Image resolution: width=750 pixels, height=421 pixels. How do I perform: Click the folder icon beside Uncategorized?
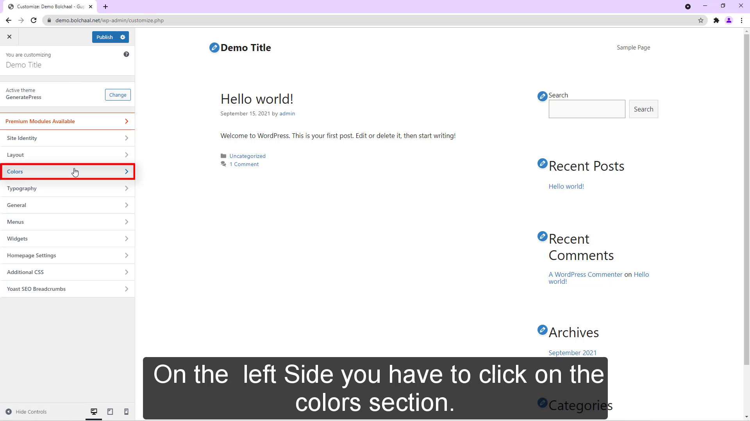click(x=223, y=156)
